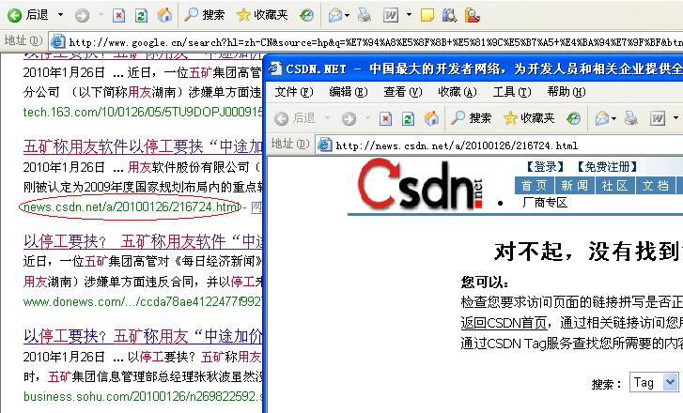
Task: Open Forward dropdown arrow in CSDN window
Action: click(x=367, y=118)
